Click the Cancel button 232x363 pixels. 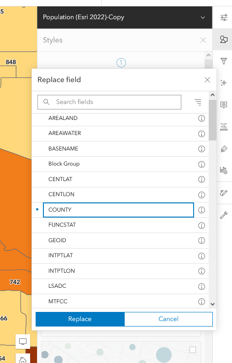pyautogui.click(x=169, y=319)
